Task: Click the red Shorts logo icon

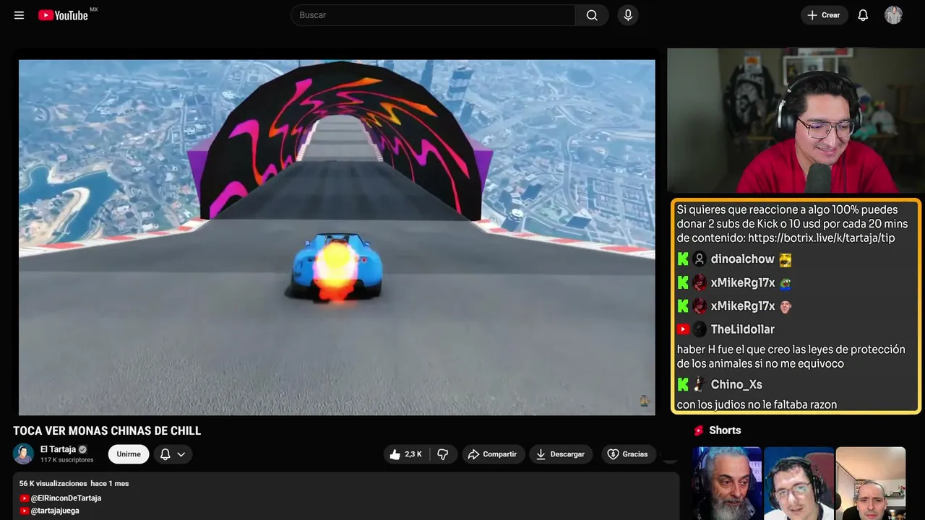Action: 699,430
